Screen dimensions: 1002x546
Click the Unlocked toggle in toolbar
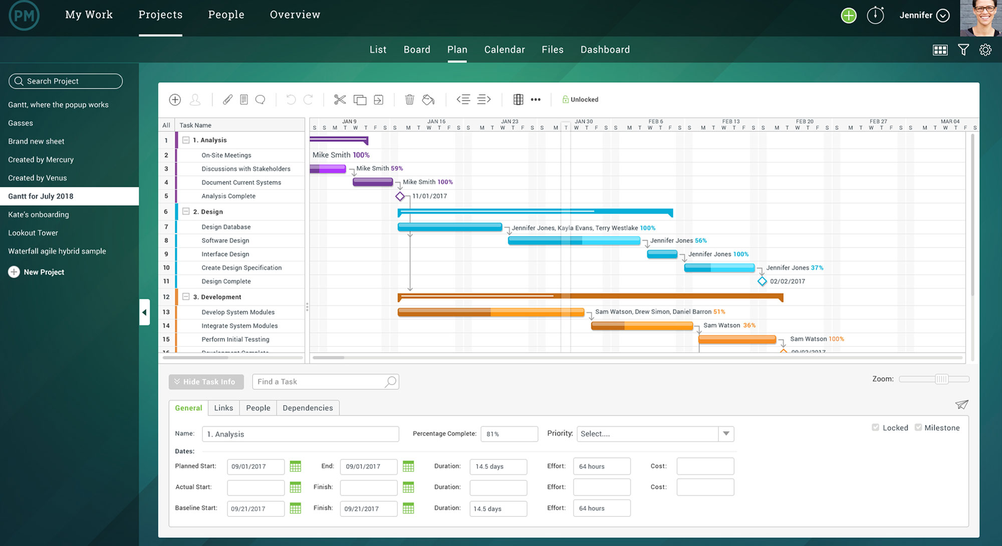click(x=579, y=99)
